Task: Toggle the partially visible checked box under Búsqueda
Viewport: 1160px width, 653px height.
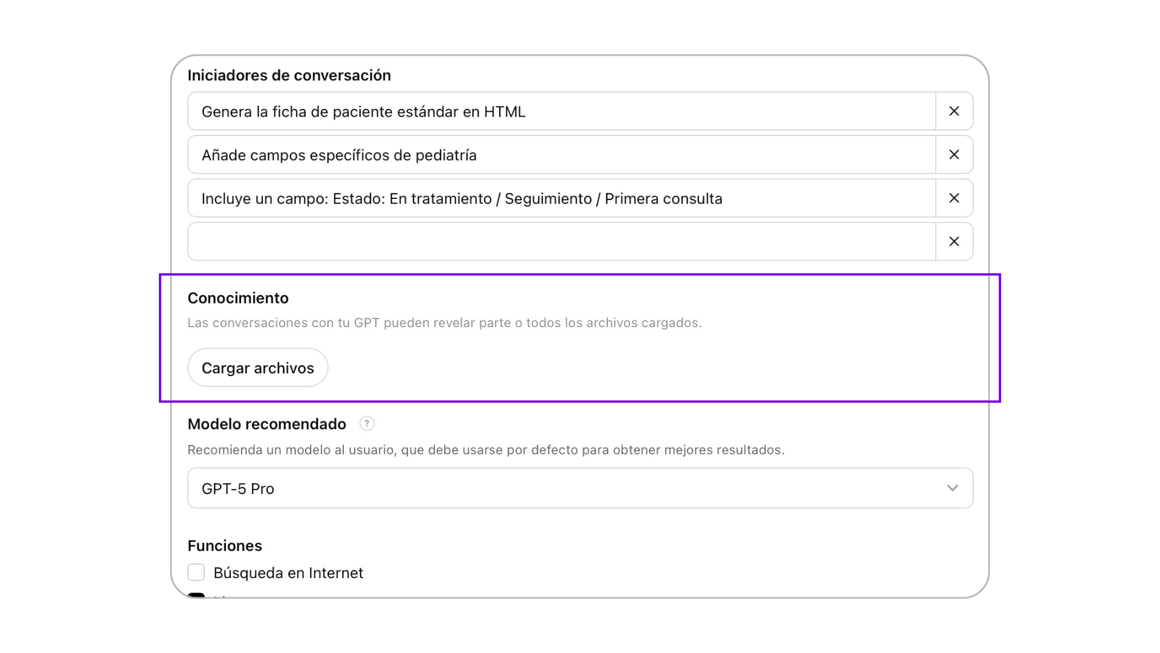Action: coord(196,595)
